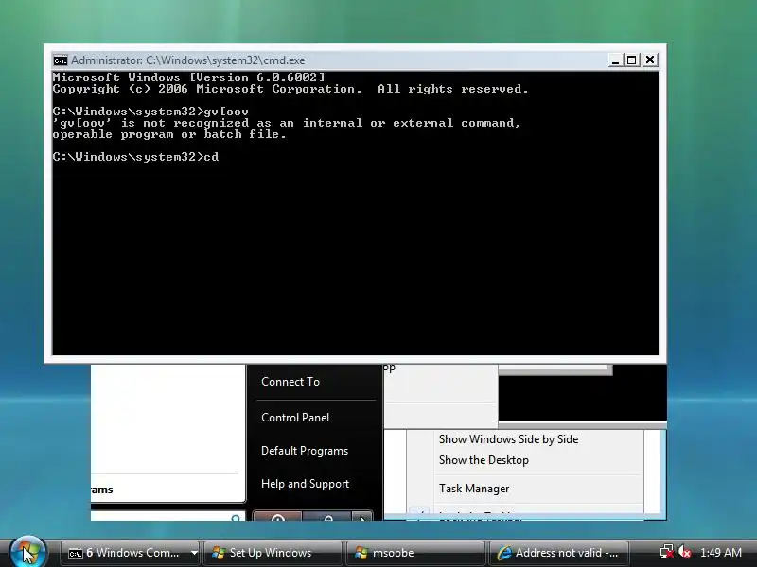The width and height of the screenshot is (757, 567).
Task: Maximize the Administrator cmd.exe window
Action: coord(632,60)
